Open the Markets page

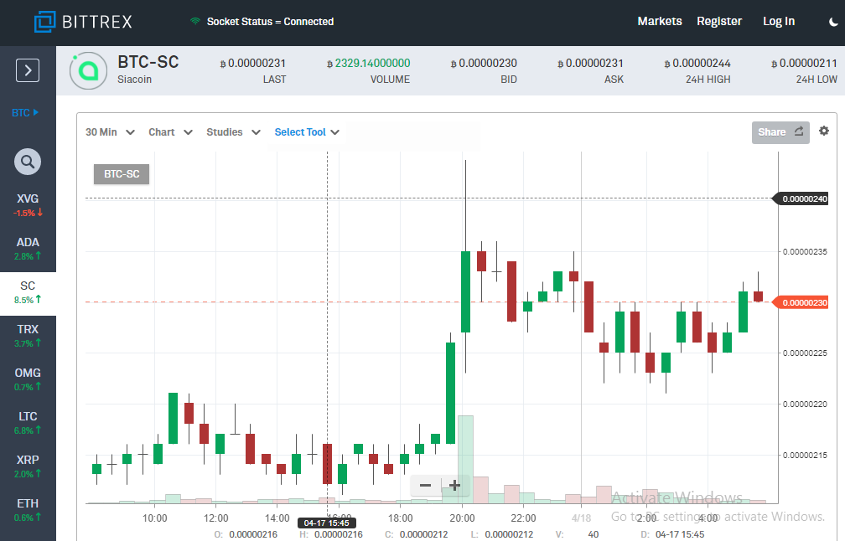coord(660,22)
